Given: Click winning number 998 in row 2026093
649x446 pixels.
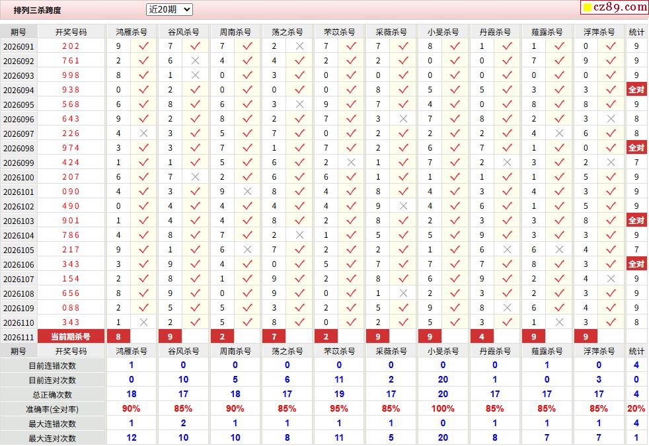Looking at the screenshot, I should [x=71, y=75].
